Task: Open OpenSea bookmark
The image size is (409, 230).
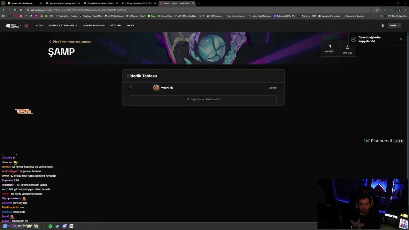Action: tap(329, 16)
